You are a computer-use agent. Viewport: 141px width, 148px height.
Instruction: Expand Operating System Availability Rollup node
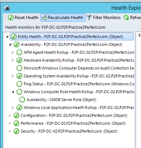(x=13, y=76)
